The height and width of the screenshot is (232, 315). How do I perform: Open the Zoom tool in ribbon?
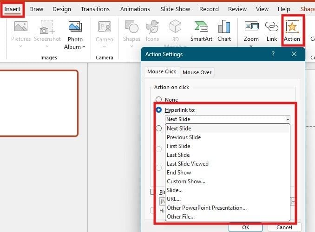click(x=251, y=27)
